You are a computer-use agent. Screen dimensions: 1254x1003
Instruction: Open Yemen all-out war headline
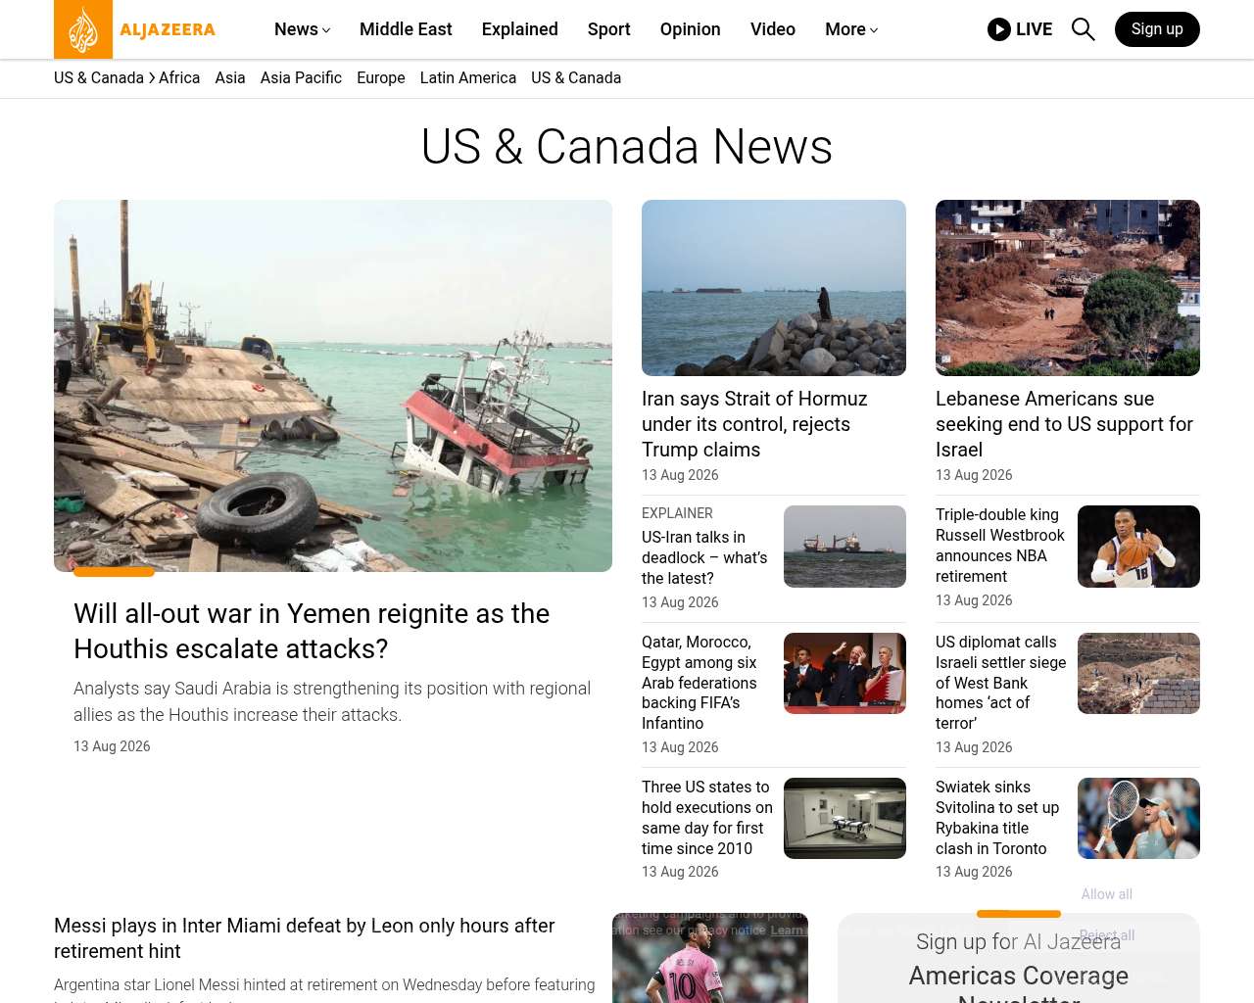point(312,631)
